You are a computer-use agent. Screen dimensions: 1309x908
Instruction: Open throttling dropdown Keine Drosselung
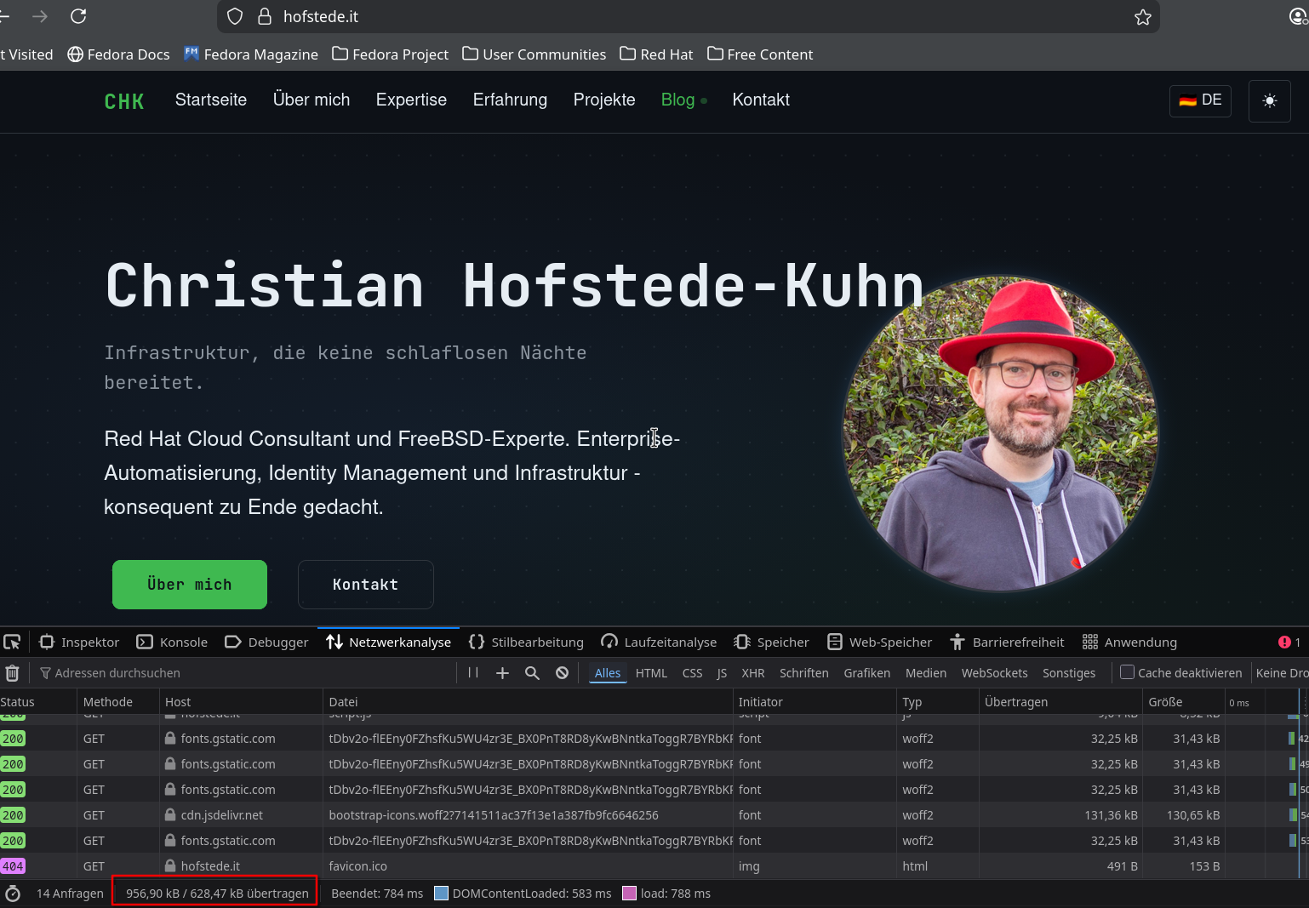1282,673
